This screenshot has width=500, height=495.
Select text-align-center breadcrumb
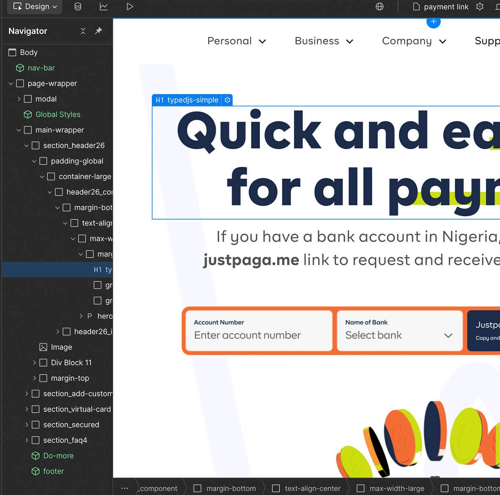click(x=306, y=488)
